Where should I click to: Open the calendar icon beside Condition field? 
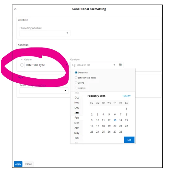120,65
